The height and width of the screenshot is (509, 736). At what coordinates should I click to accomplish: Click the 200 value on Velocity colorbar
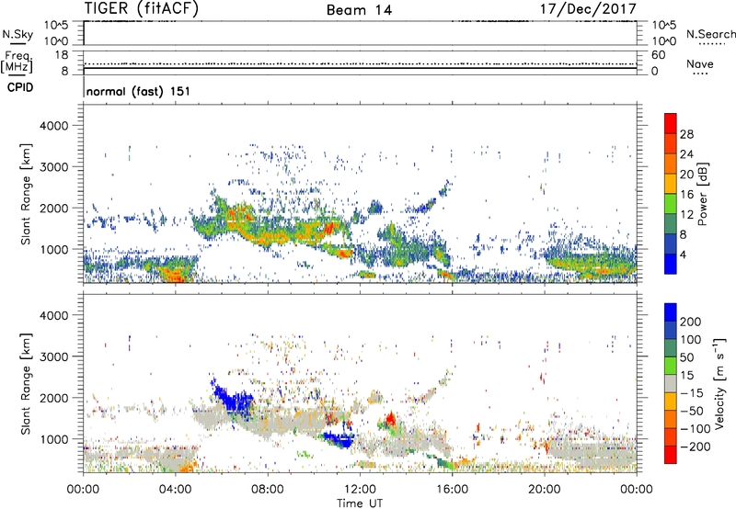(x=691, y=322)
